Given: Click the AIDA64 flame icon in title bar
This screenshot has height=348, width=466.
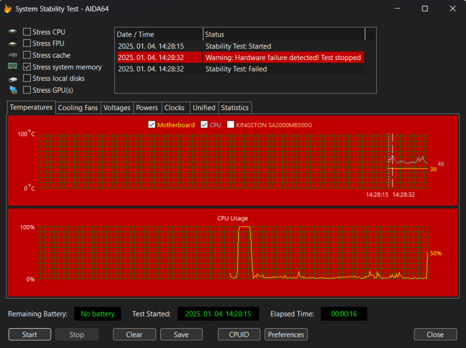Looking at the screenshot, I should pyautogui.click(x=8, y=9).
